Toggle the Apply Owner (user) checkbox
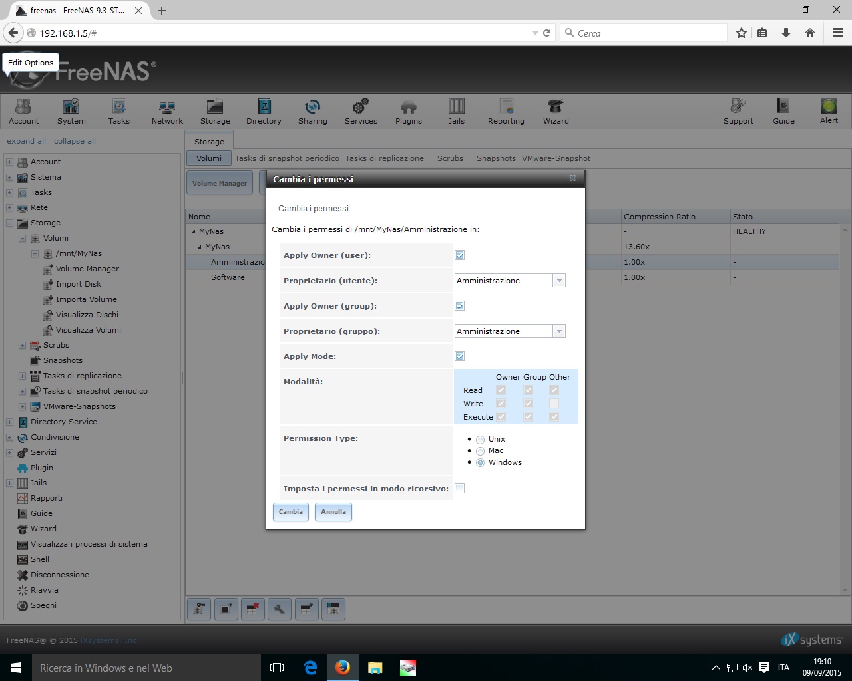 click(x=460, y=255)
